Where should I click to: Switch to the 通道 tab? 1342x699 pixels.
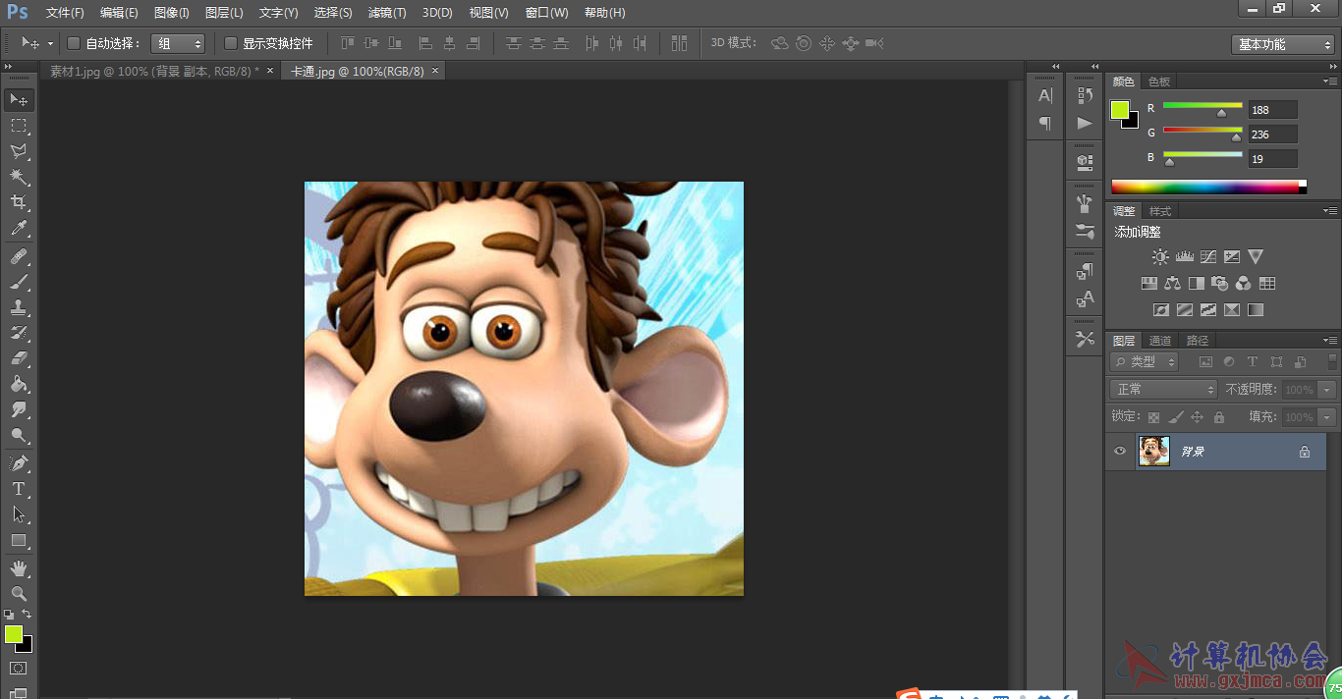(1160, 341)
